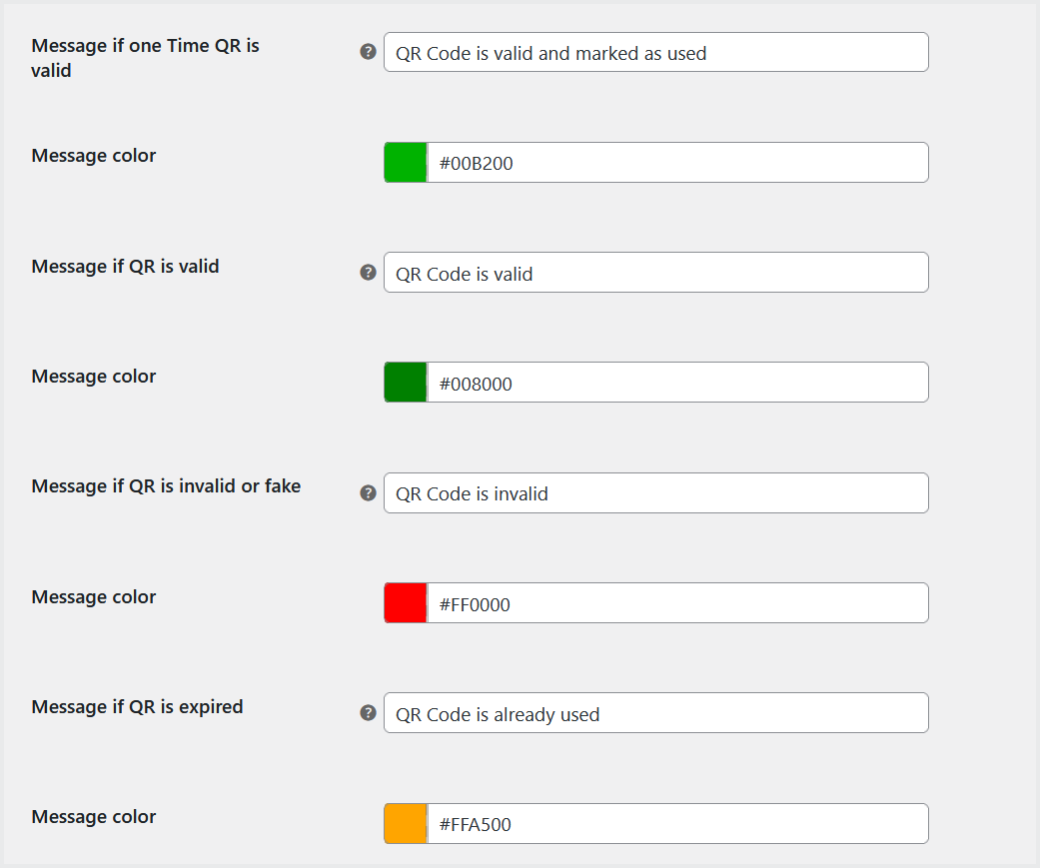Focus the 'QR Code is valid and marked as used' field
The image size is (1040, 868).
(x=655, y=53)
